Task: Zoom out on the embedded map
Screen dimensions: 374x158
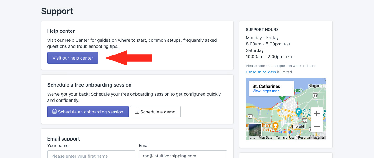Action: click(317, 126)
